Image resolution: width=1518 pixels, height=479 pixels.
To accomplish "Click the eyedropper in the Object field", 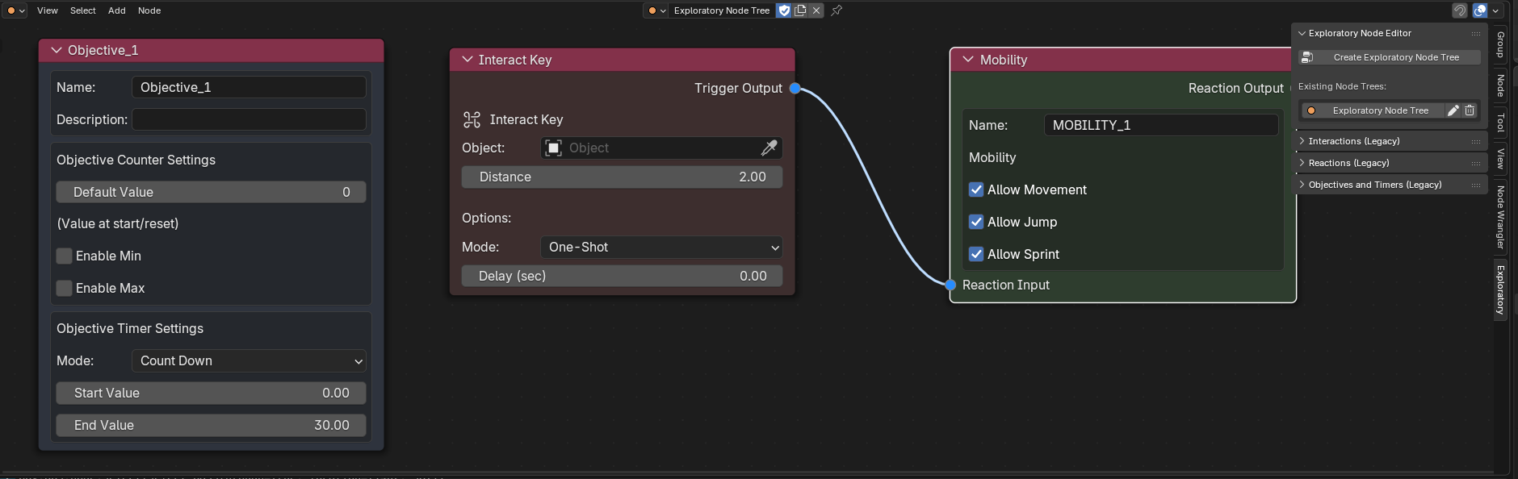I will [x=769, y=148].
